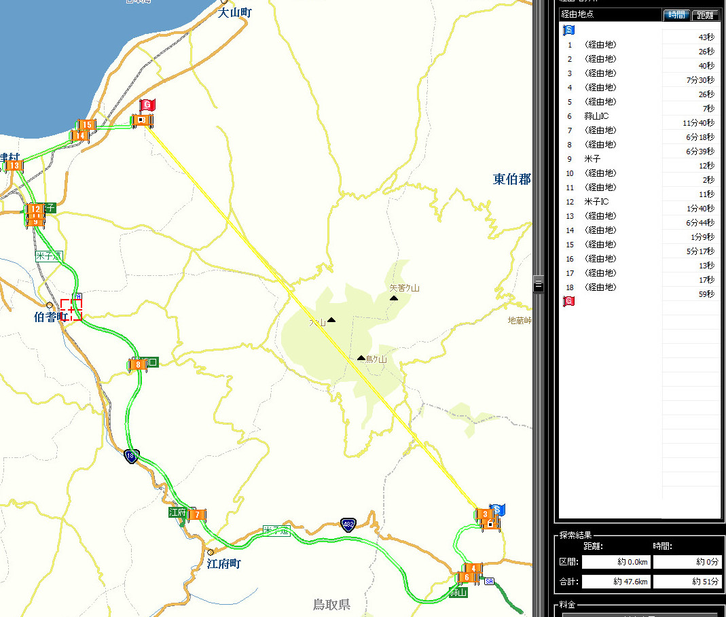This screenshot has width=726, height=617.
Task: Click the 7分30秒 time value
Action: point(700,80)
